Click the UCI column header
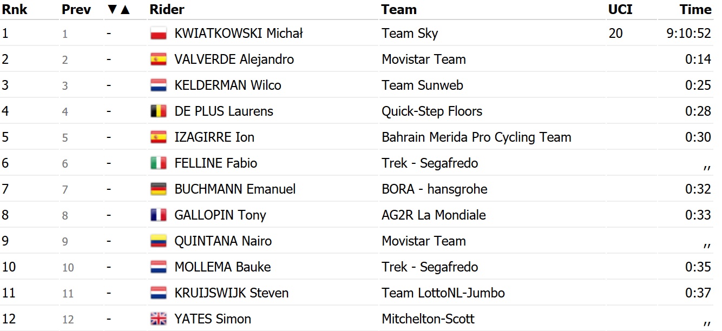This screenshot has height=331, width=722. click(620, 10)
